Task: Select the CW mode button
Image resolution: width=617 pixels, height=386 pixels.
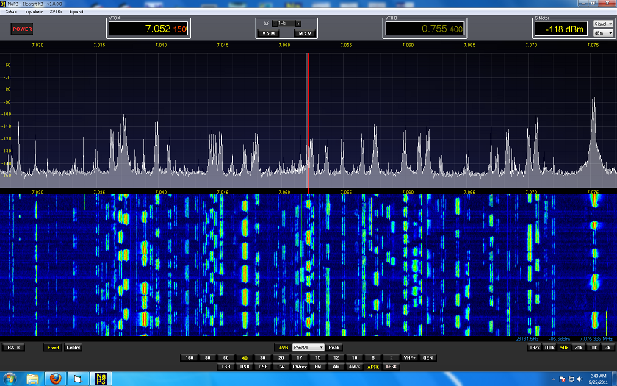Action: pyautogui.click(x=281, y=366)
